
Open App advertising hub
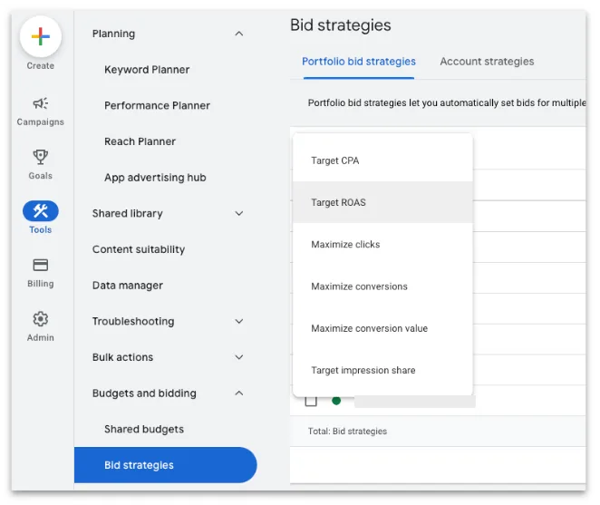tap(155, 178)
